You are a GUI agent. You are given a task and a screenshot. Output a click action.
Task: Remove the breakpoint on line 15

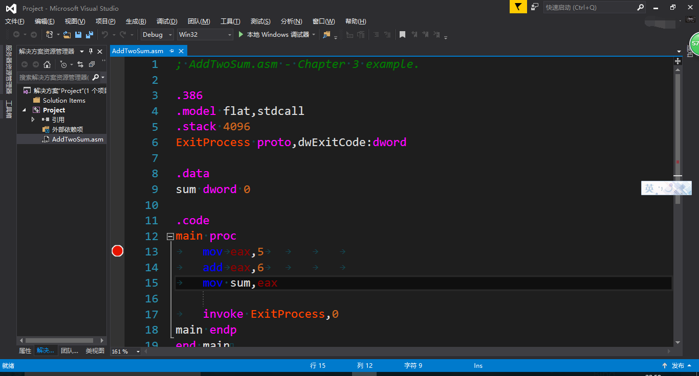(x=117, y=251)
